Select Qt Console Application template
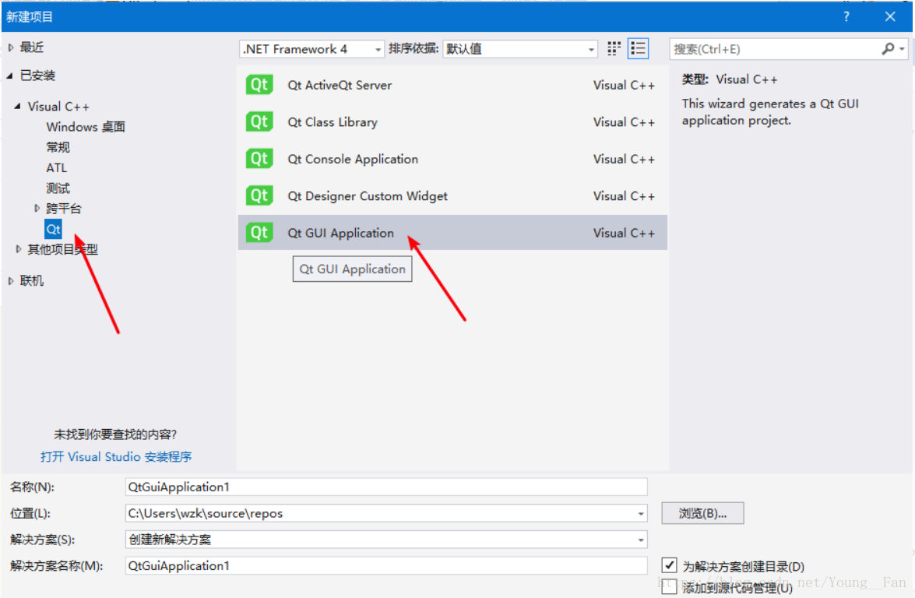The width and height of the screenshot is (915, 598). (452, 159)
